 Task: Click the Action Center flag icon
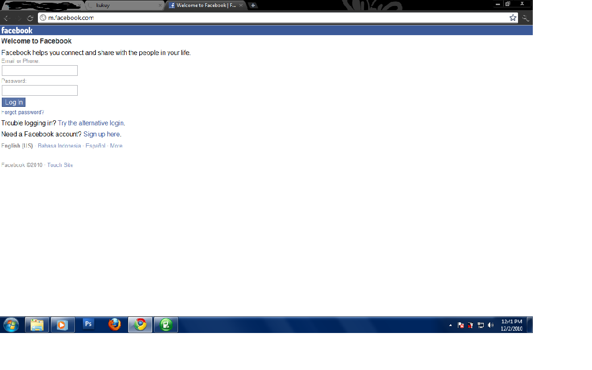(461, 325)
